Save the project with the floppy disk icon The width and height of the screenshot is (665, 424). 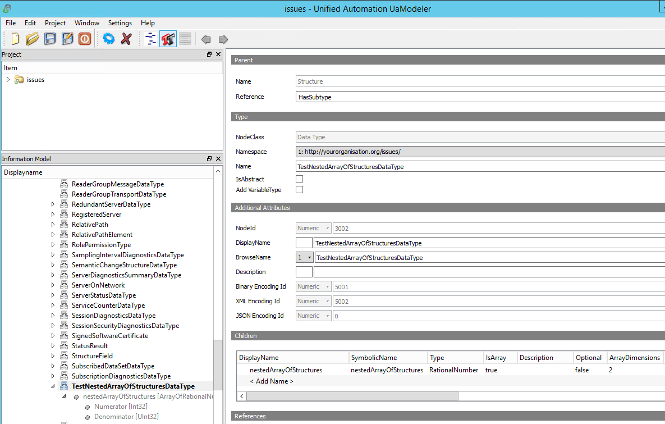pyautogui.click(x=49, y=39)
